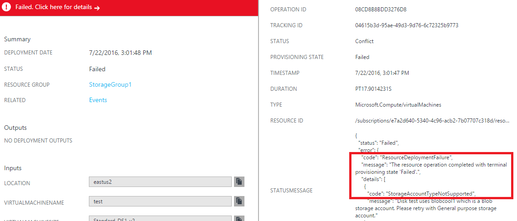Select the duration PT17.9014231S value

[x=373, y=89]
